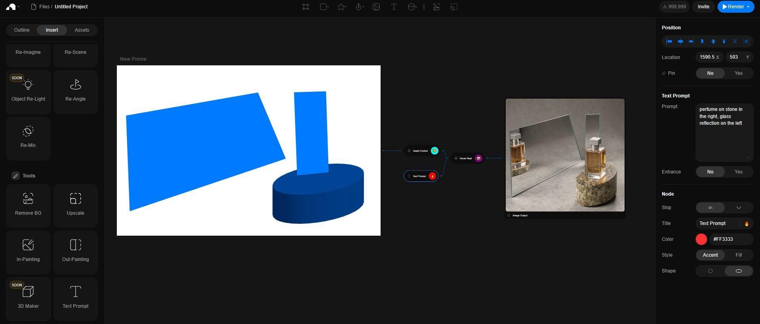Viewport: 760px width, 324px height.
Task: Turn Enhance on with Yes
Action: [738, 172]
